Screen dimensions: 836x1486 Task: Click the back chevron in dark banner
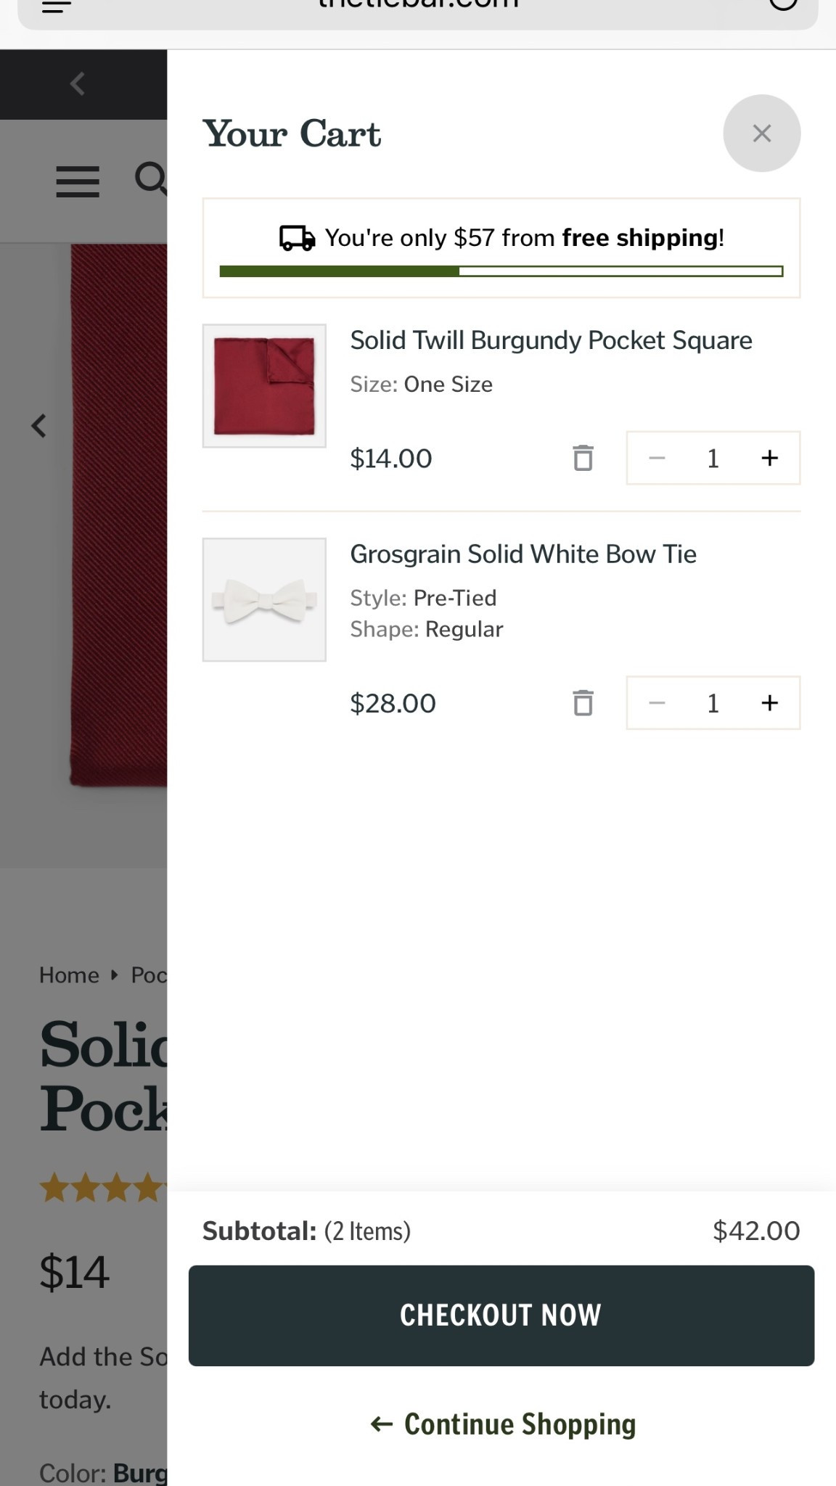(x=78, y=84)
